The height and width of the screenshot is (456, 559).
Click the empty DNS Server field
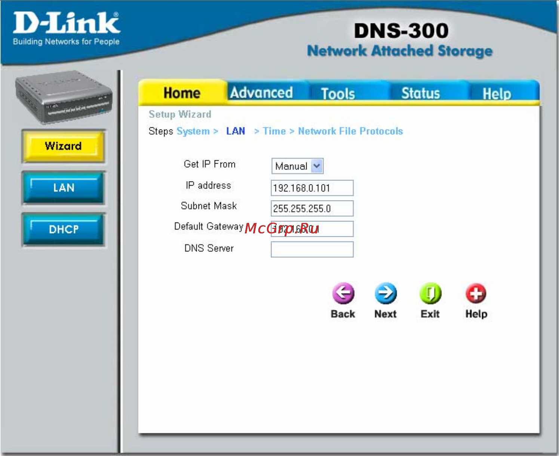coord(312,249)
